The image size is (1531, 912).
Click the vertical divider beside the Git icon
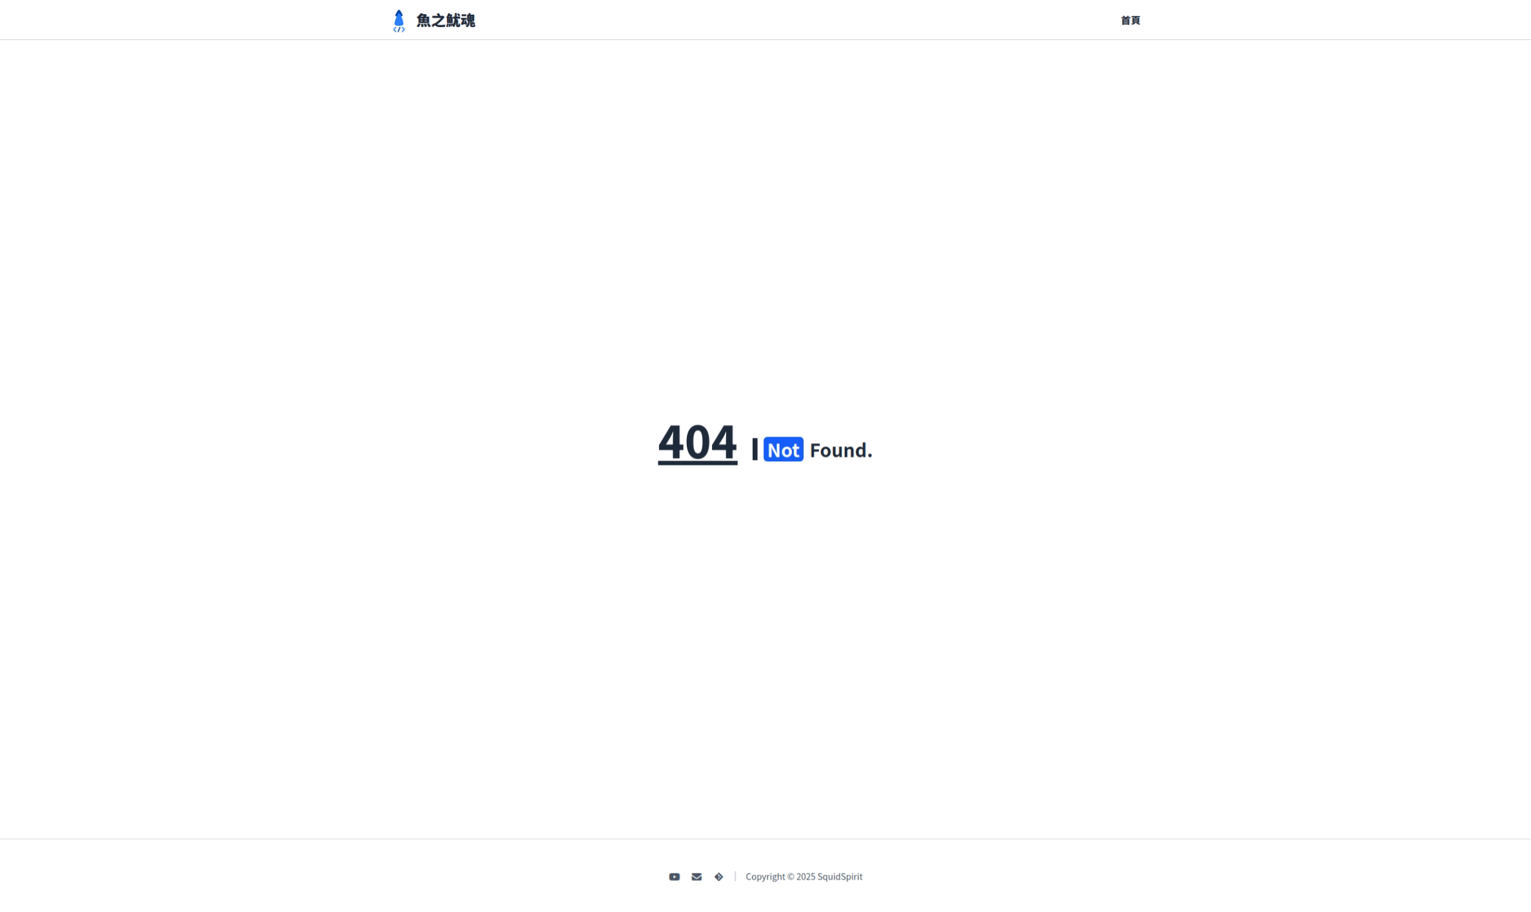point(735,877)
